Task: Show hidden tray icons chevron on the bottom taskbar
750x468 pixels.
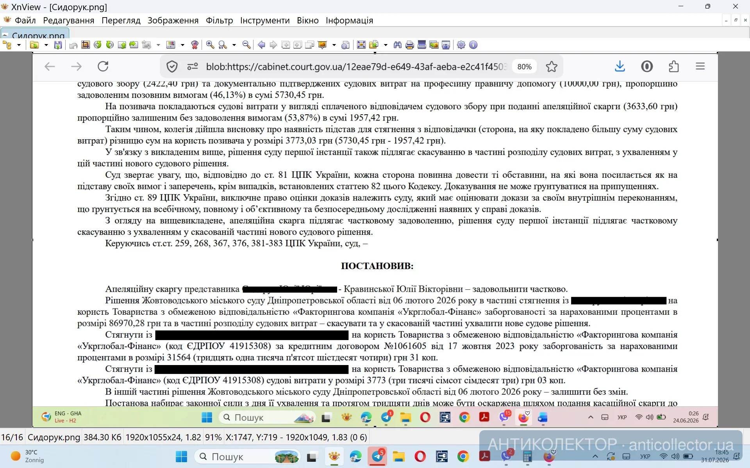Action: pyautogui.click(x=595, y=456)
